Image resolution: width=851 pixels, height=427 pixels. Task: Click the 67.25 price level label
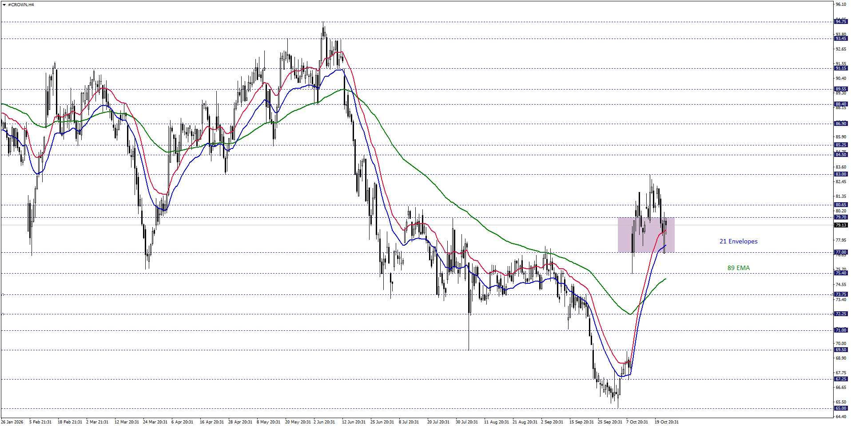[841, 379]
